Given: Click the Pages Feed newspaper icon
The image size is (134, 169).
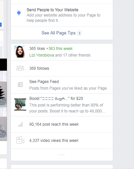Looking at the screenshot, I should [20, 85].
